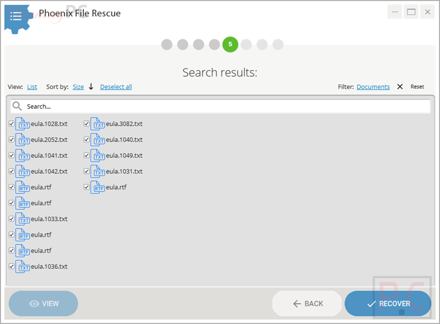
Task: Select the eula.1031.txt file name
Action: [x=124, y=172]
